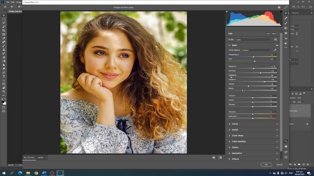This screenshot has height=176, width=314.
Task: Click the Shadows slider handle
Action: [264, 82]
